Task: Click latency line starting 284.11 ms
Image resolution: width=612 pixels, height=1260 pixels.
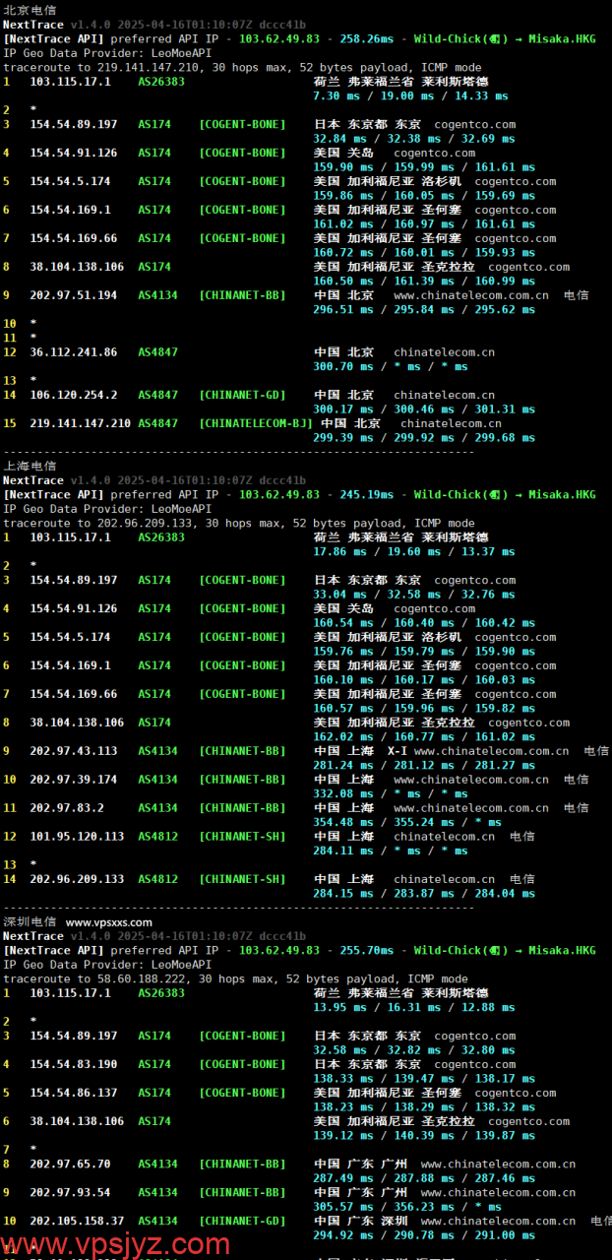Action: click(x=391, y=850)
